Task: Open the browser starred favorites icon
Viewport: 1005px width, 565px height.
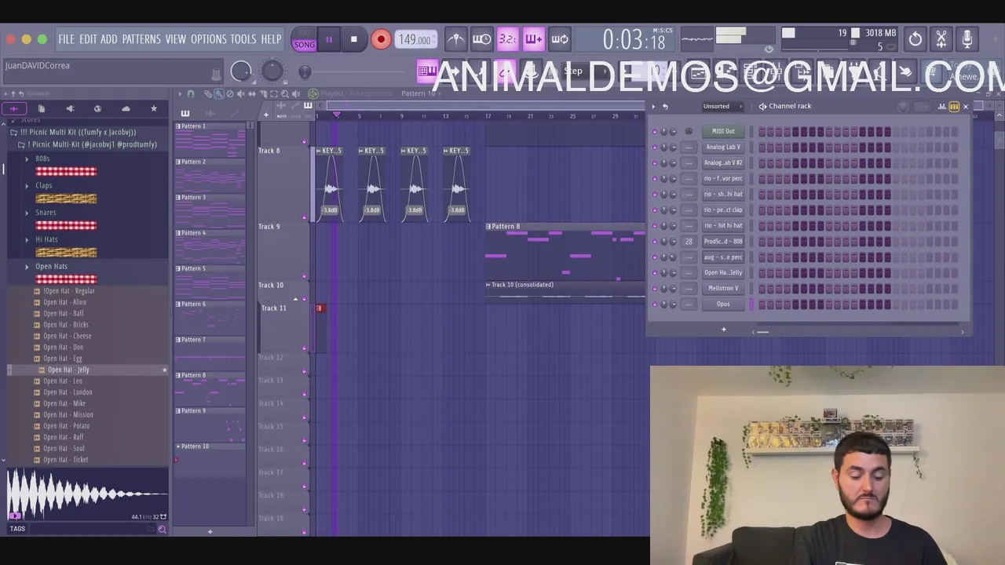Action: [154, 108]
